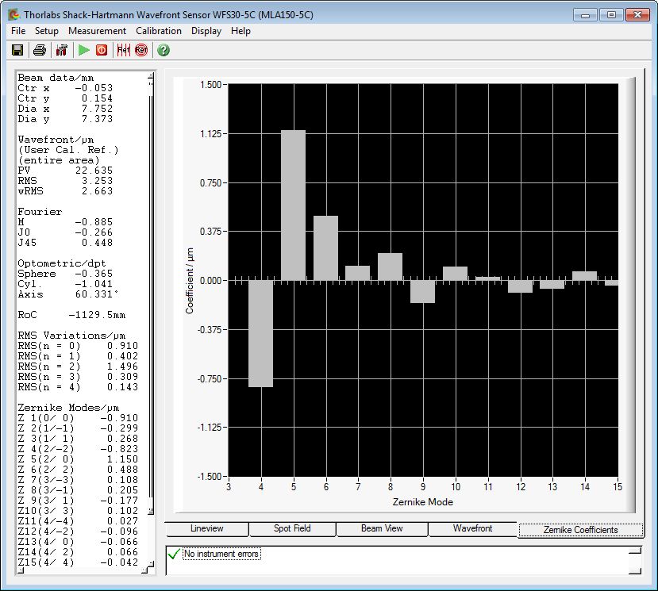
Task: Show the Beam View tab
Action: pos(382,529)
